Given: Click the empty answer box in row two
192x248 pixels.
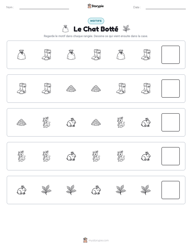Looking at the screenshot, I should pos(170,89).
